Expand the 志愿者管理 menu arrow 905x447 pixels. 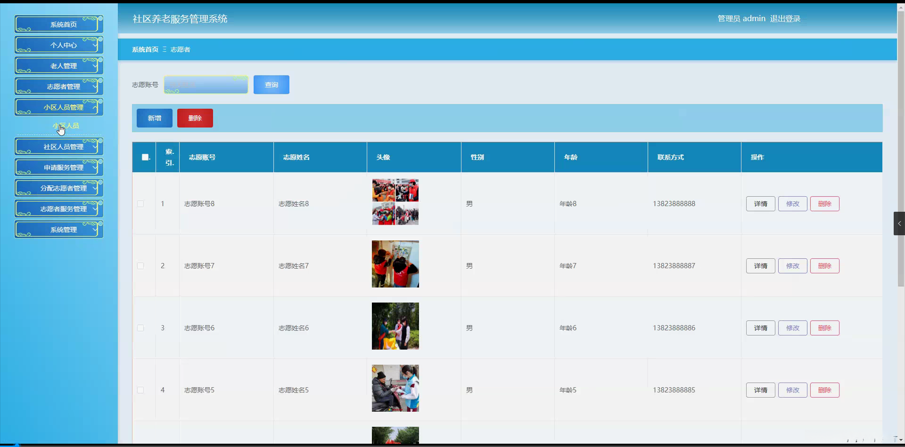[x=95, y=87]
